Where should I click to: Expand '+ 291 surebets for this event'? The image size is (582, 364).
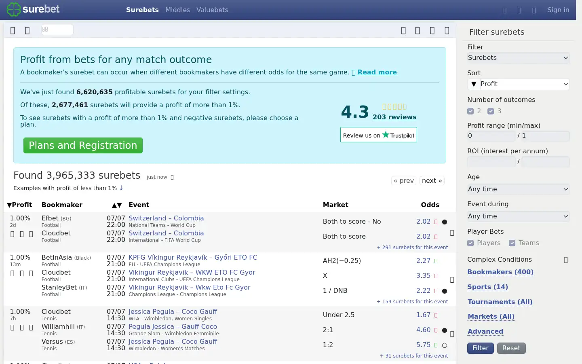click(412, 248)
